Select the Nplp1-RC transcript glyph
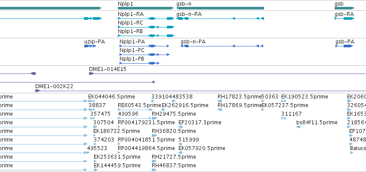The image size is (366, 172). tap(146, 27)
